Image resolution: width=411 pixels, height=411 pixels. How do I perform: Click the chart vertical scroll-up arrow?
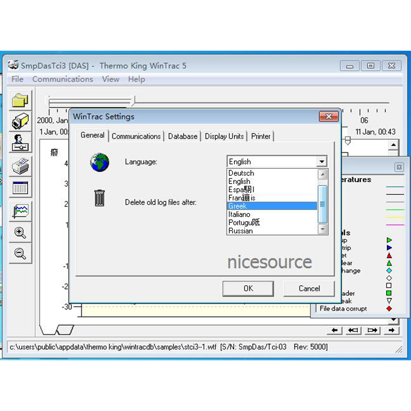coord(393,145)
